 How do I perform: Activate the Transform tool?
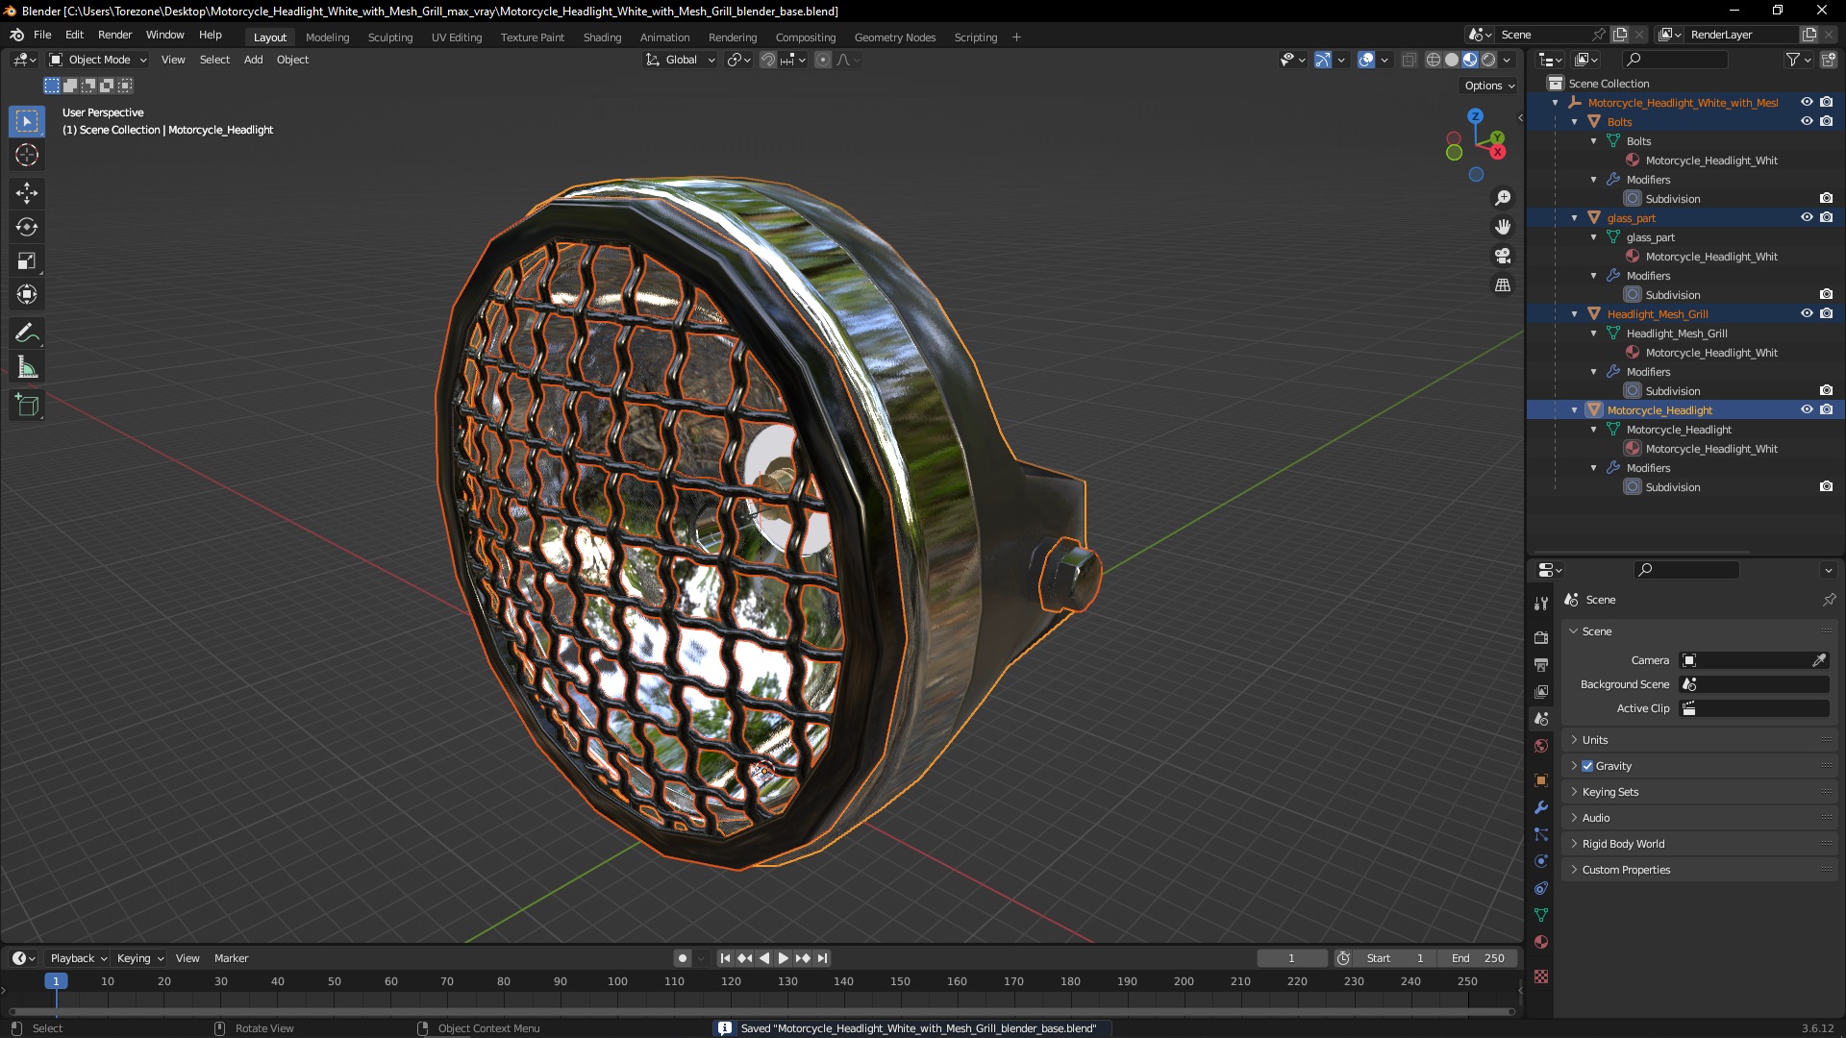(27, 294)
